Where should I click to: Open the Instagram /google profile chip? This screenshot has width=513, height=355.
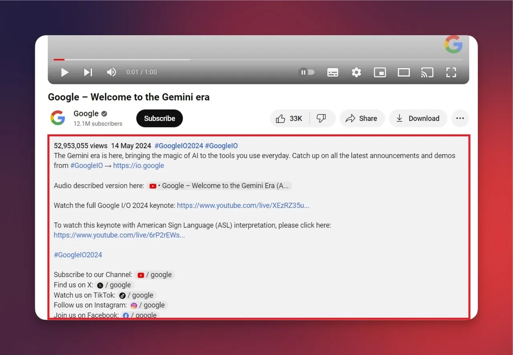(x=147, y=305)
